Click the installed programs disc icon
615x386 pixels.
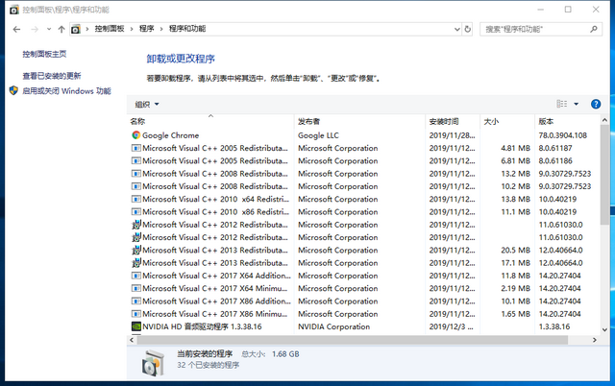[x=153, y=363]
